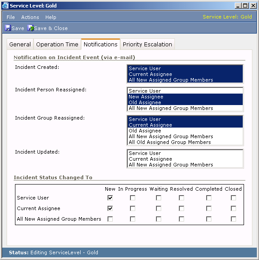259x260 pixels.
Task: Open the File menu
Action: click(x=11, y=17)
